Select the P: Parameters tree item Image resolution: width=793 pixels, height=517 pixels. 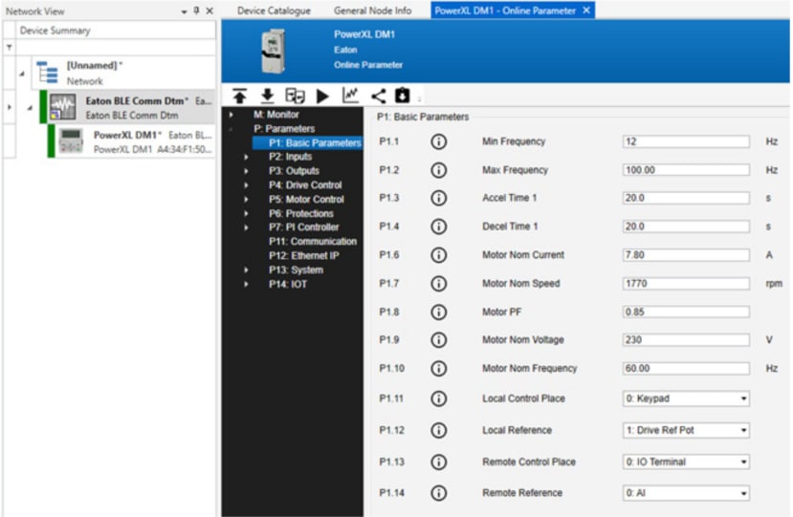click(x=284, y=129)
